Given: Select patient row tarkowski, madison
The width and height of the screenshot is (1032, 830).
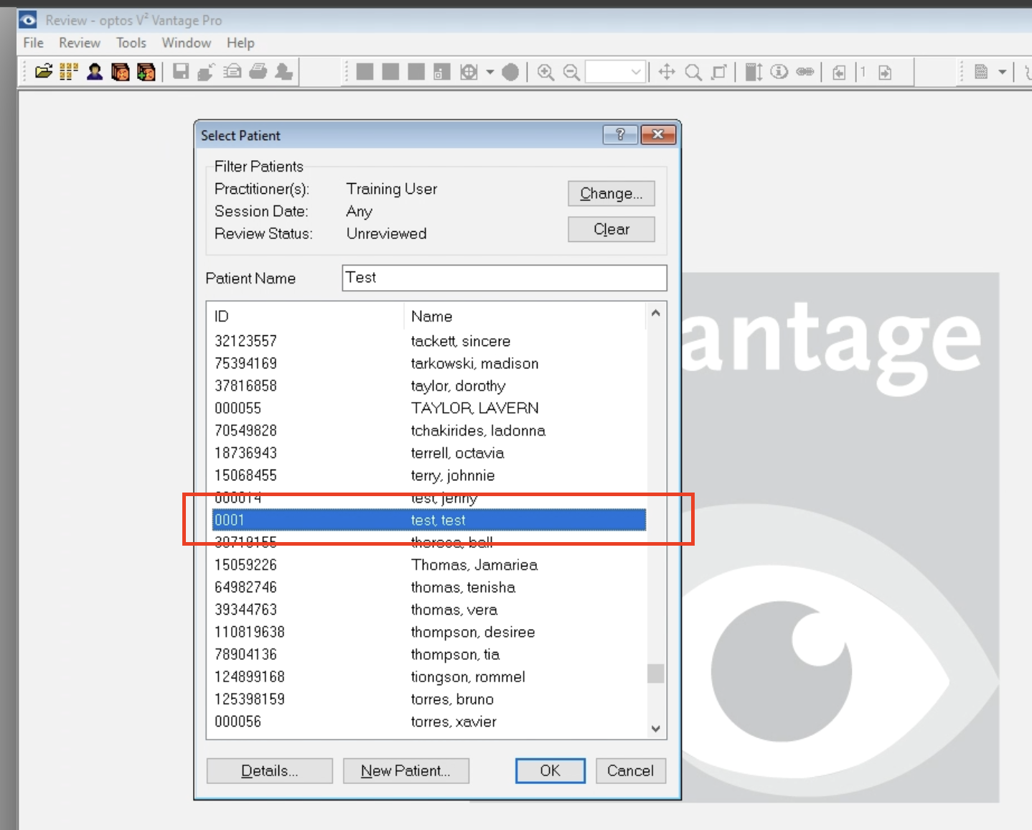Looking at the screenshot, I should (429, 363).
